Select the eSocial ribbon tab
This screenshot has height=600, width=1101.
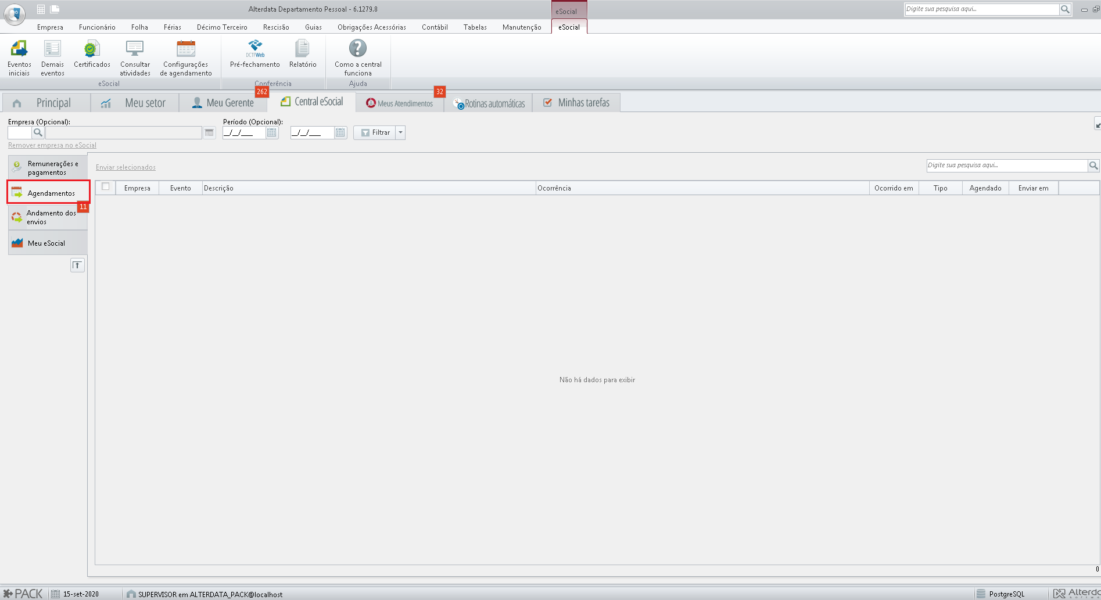[x=569, y=27]
